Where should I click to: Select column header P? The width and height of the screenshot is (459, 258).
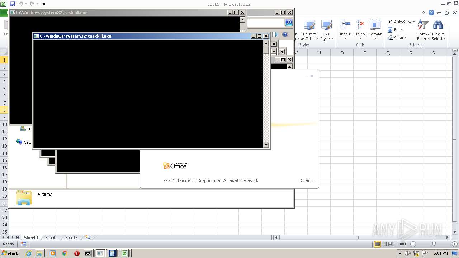point(365,53)
